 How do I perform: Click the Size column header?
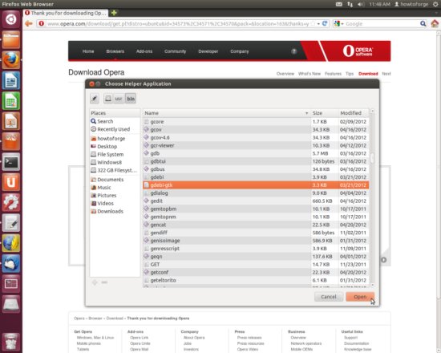coord(324,113)
